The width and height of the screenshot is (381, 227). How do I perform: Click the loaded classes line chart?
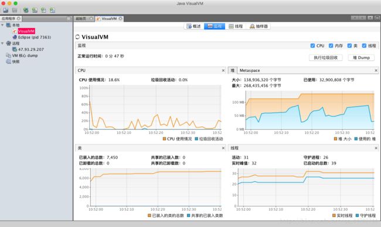(156, 187)
